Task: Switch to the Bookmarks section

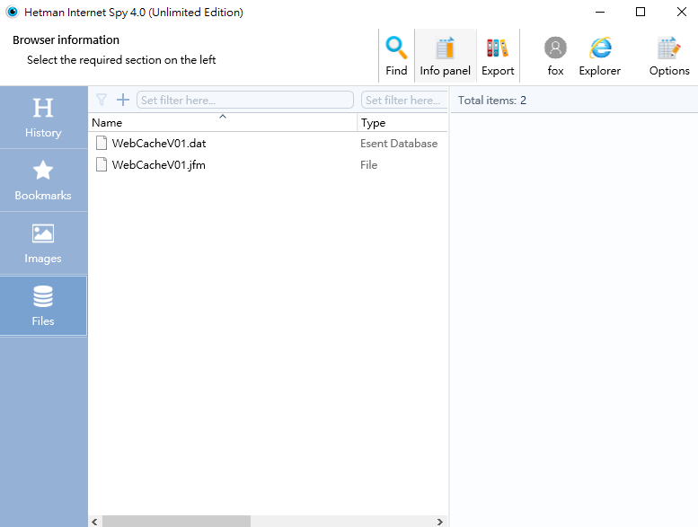Action: click(43, 180)
